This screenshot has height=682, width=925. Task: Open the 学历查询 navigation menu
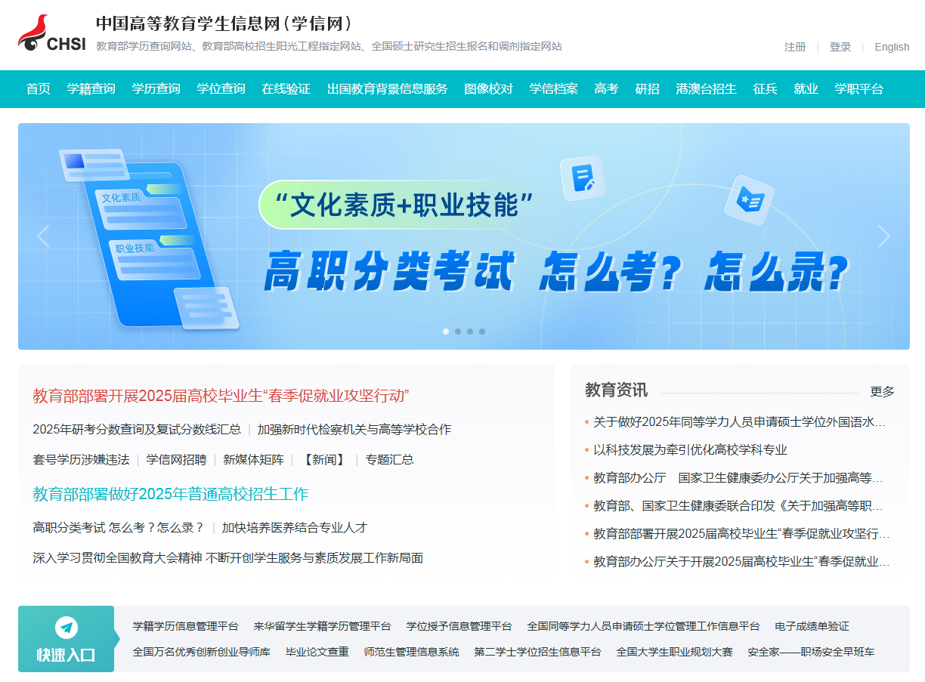[x=156, y=89]
